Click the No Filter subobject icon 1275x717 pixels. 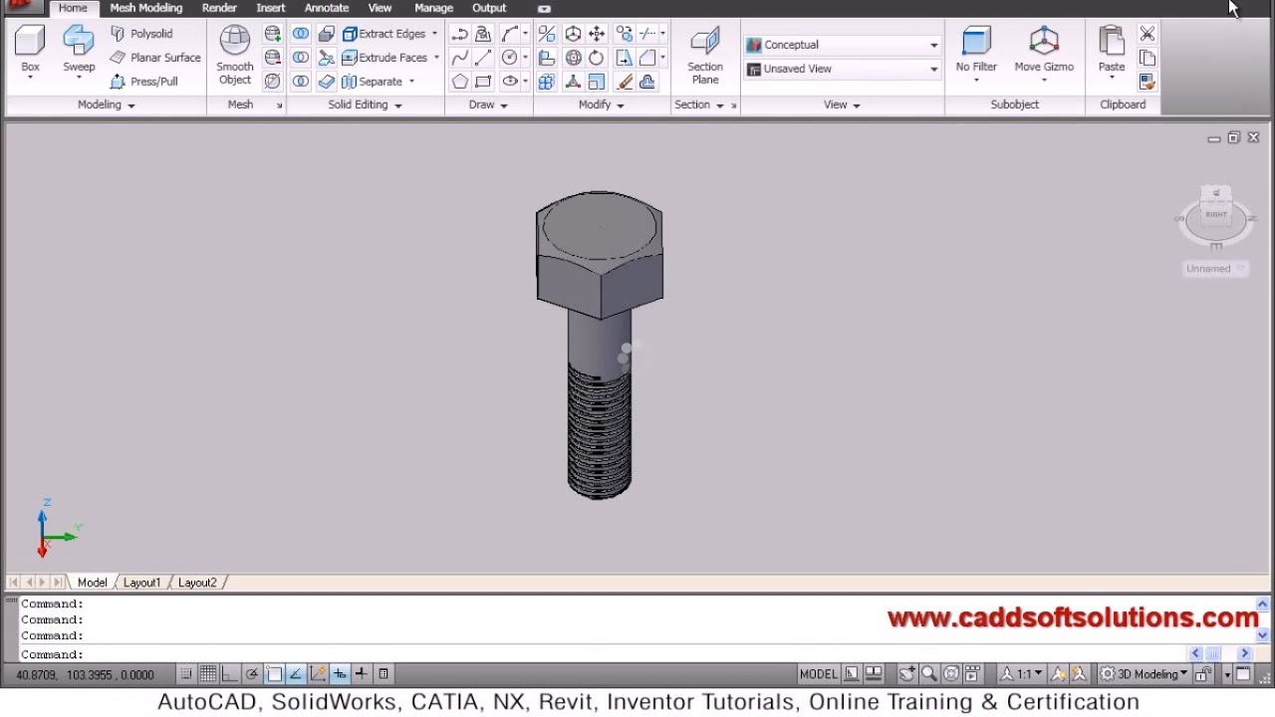click(976, 50)
